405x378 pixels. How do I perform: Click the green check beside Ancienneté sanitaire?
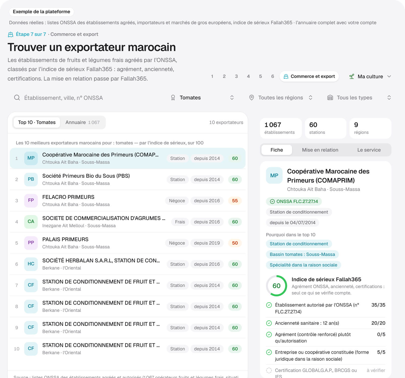(x=269, y=323)
